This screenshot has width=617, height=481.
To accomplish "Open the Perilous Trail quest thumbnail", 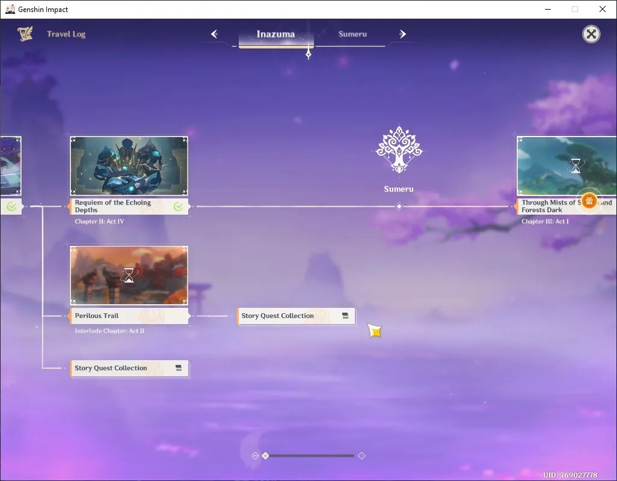I will pyautogui.click(x=129, y=275).
